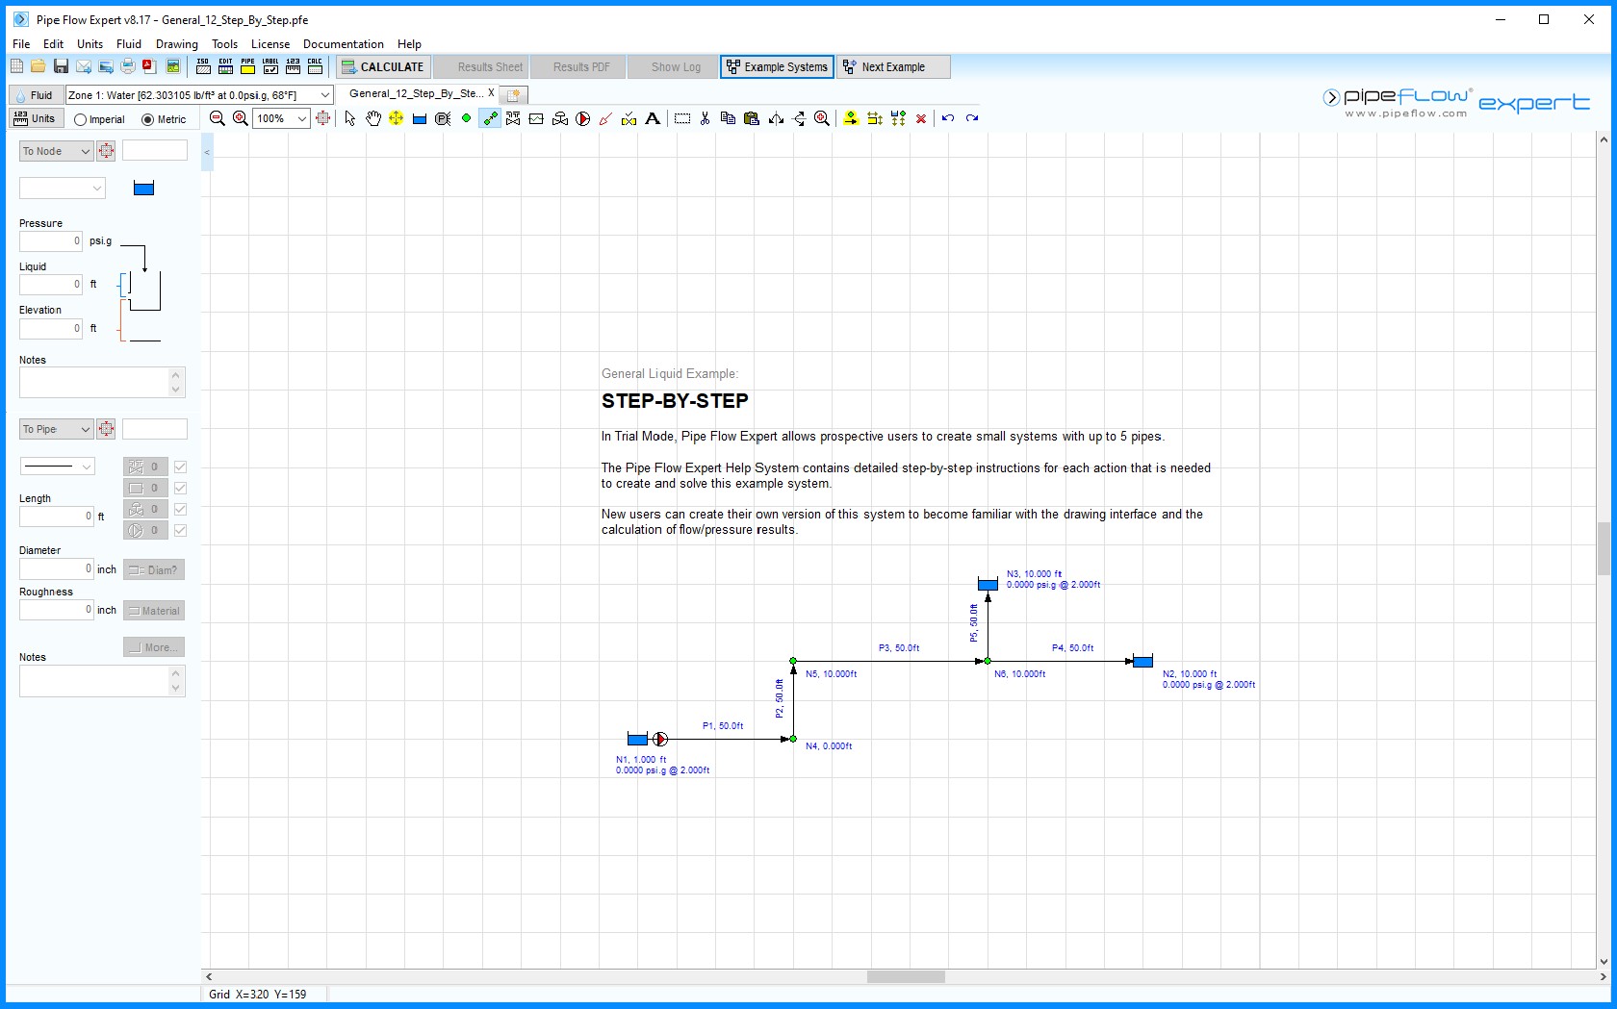Screen dimensions: 1617x1009
Task: Click the Next Example button
Action: [893, 66]
